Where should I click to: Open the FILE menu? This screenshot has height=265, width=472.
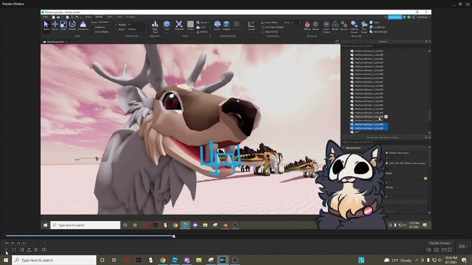coord(46,17)
